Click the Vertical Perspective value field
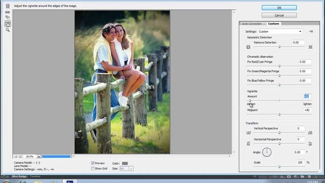 click(x=301, y=129)
